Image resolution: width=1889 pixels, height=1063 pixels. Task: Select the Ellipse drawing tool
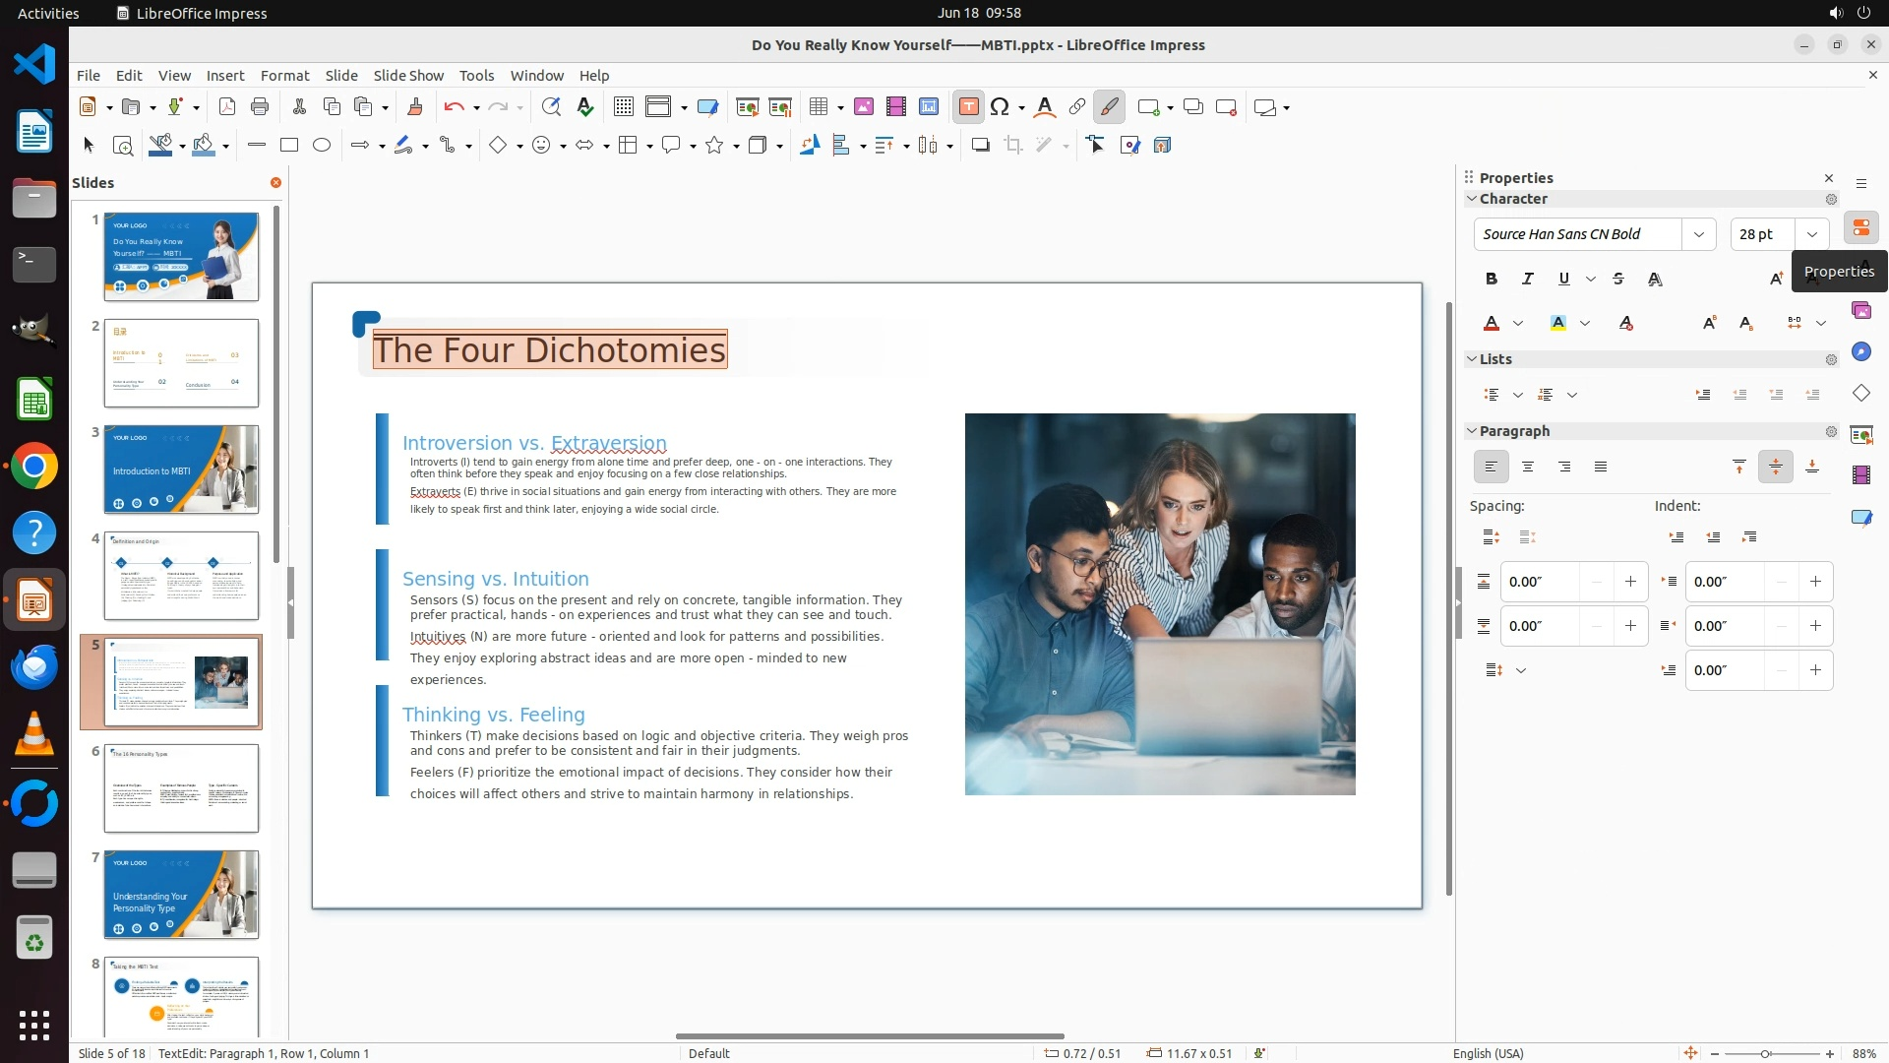322,146
